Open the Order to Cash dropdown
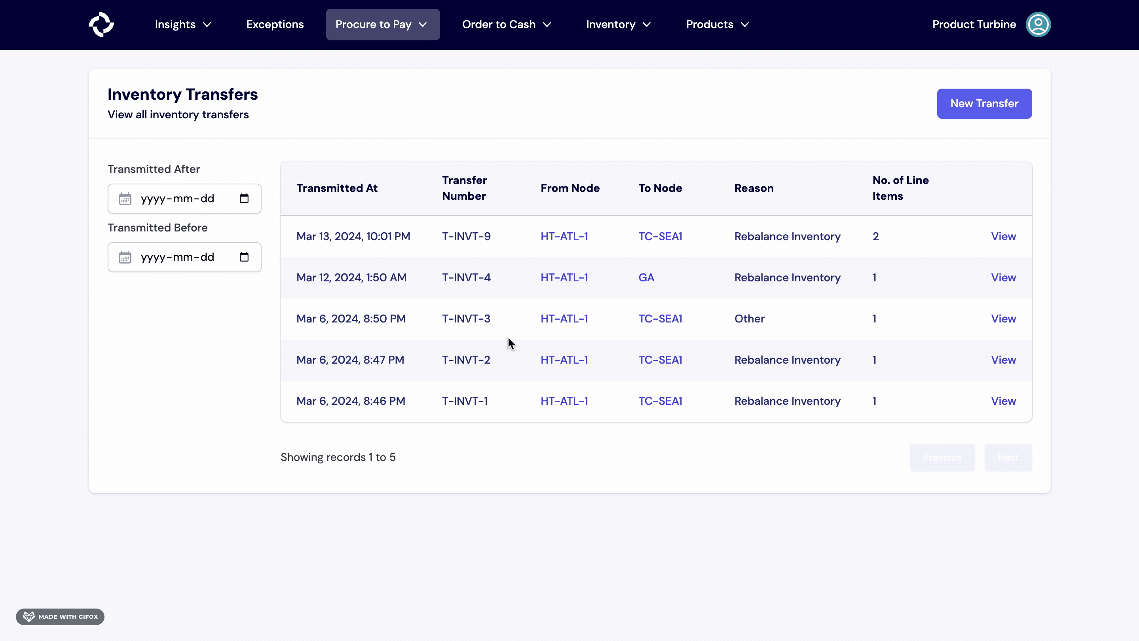 click(506, 24)
